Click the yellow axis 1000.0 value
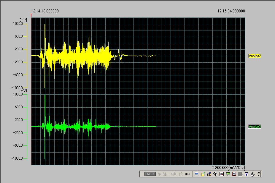Image resolution: width=275 pixels, height=183 pixels. (18, 24)
